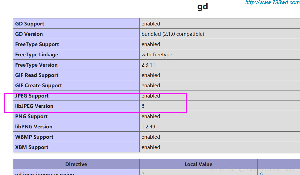
Task: Select the 'FreeType Version' label
Action: [x=36, y=65]
